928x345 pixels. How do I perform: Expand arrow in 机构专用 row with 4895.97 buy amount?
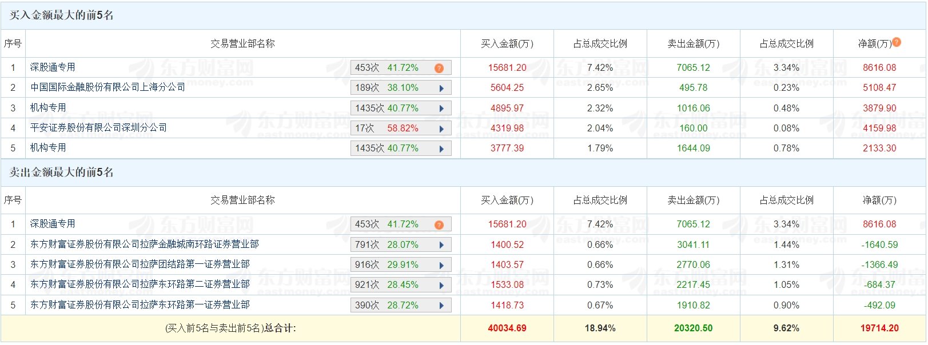click(x=441, y=109)
